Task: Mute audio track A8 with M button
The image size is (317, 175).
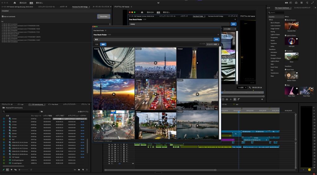Action: pyautogui.click(x=118, y=157)
